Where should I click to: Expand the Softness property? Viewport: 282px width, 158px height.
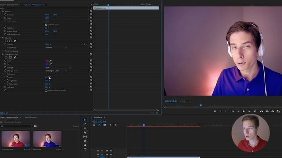pos(2,87)
